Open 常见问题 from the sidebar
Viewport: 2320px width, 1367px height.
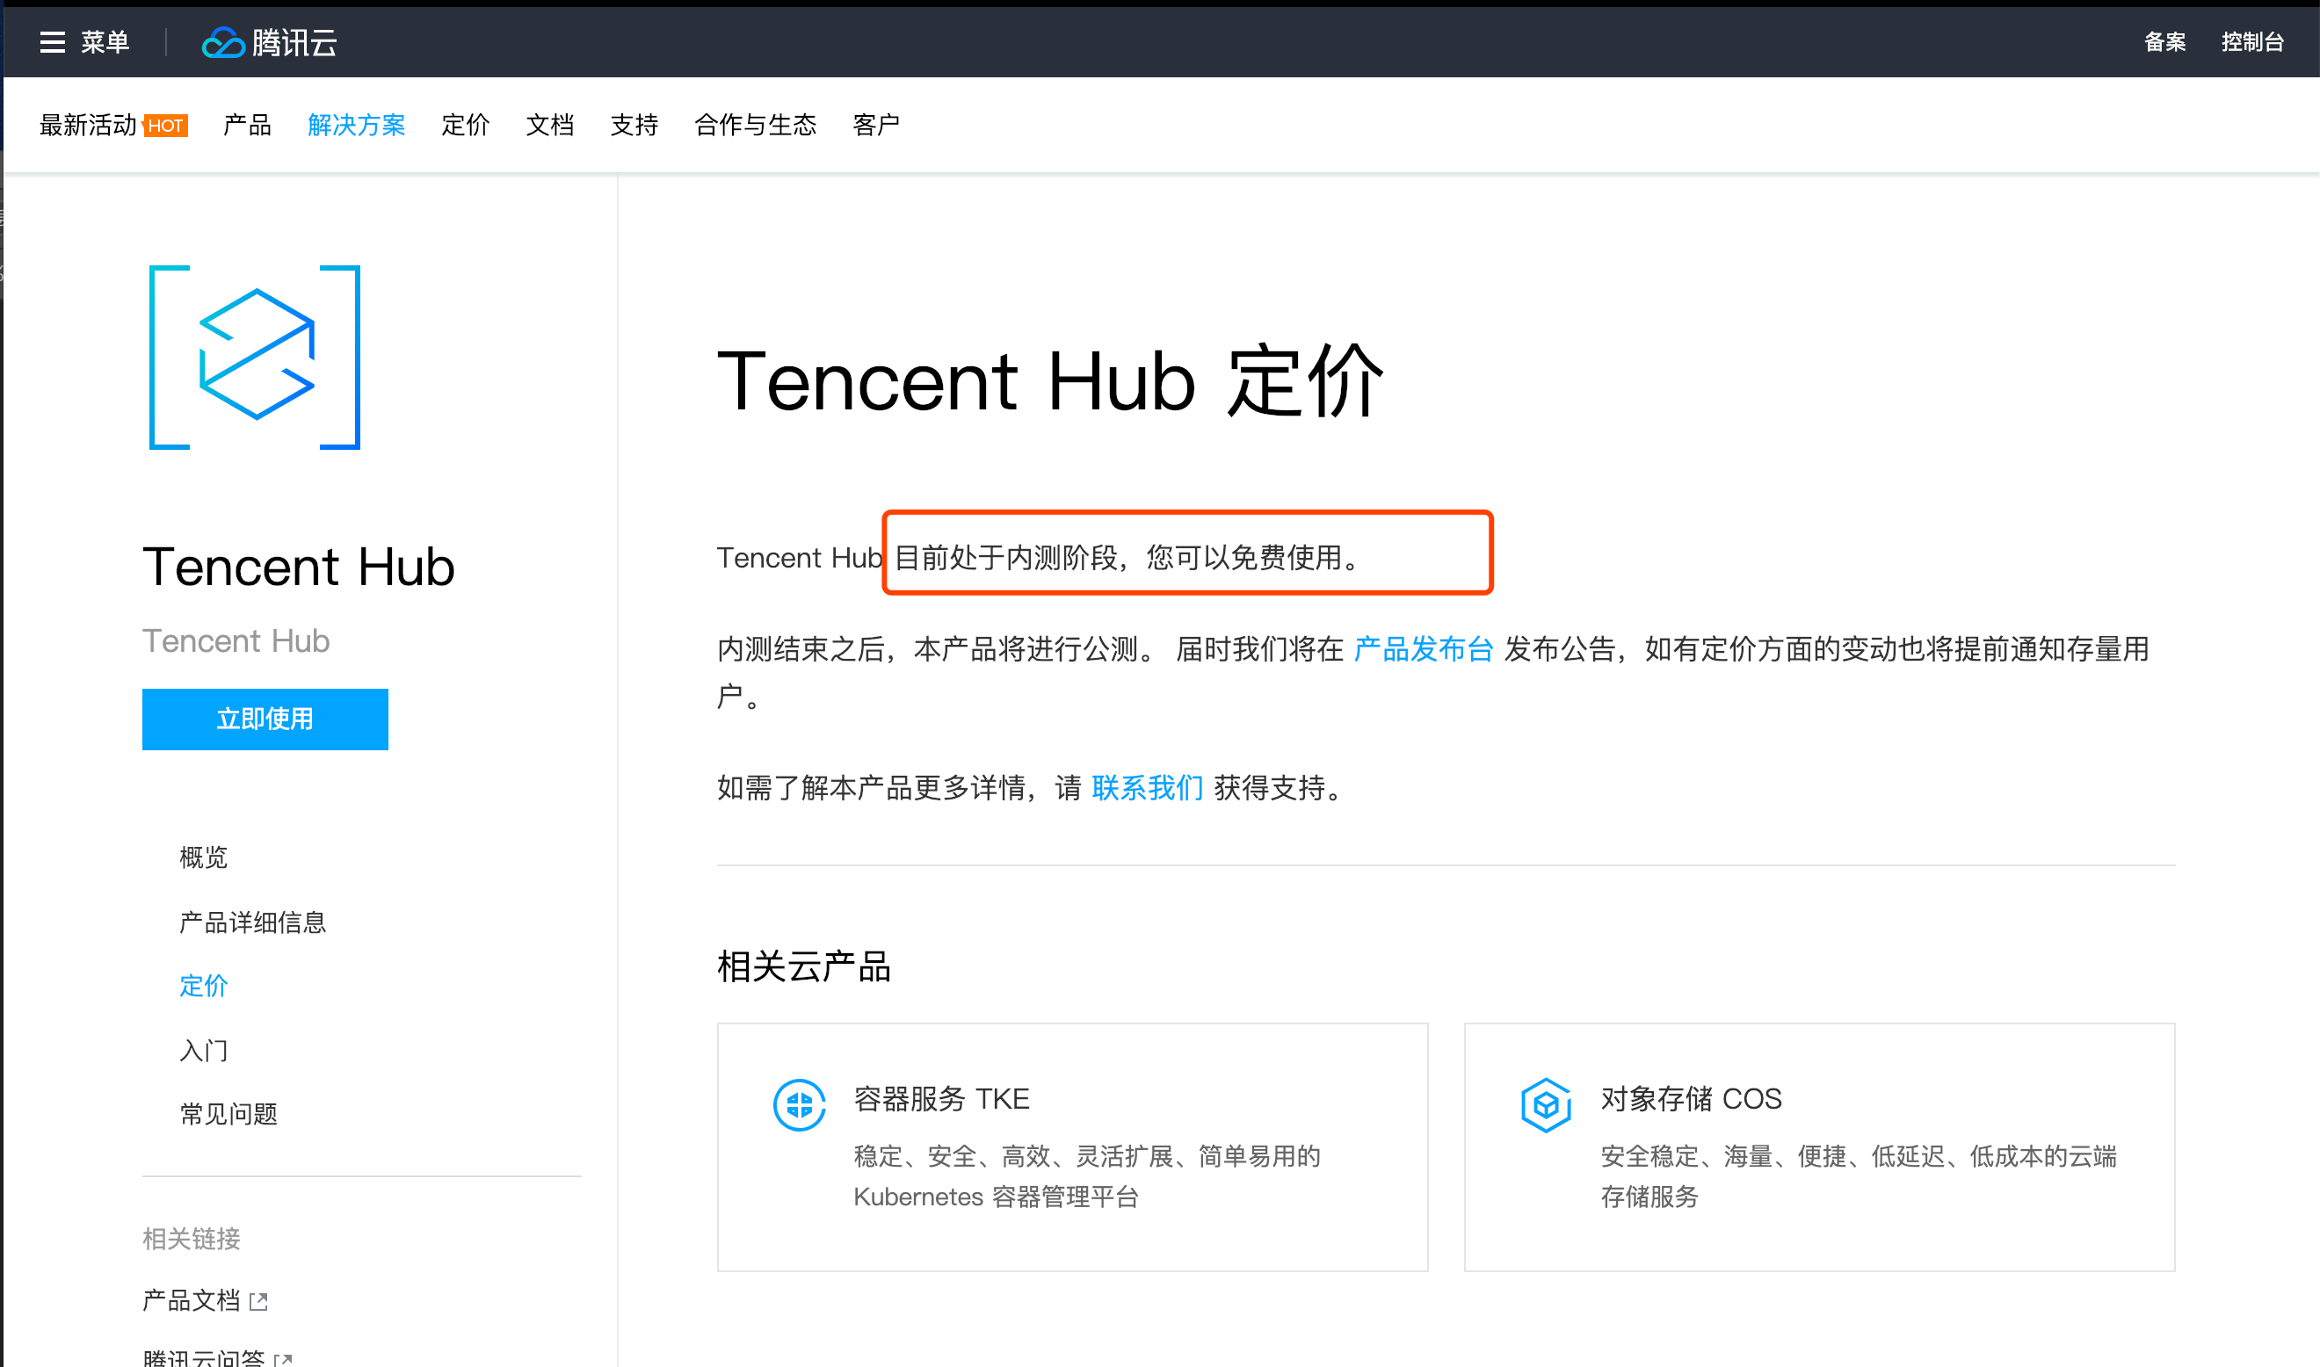click(x=228, y=1114)
